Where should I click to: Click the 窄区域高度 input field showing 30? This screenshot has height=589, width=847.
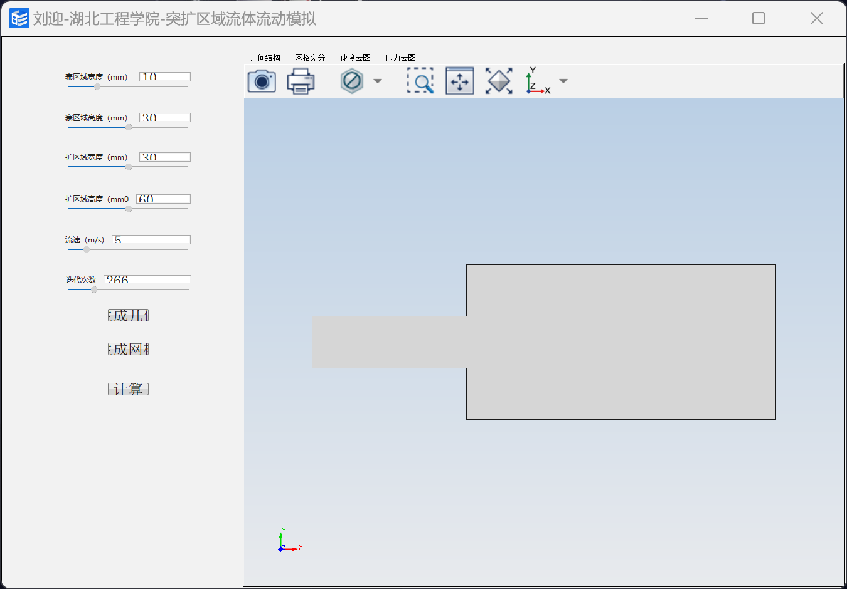(x=165, y=117)
